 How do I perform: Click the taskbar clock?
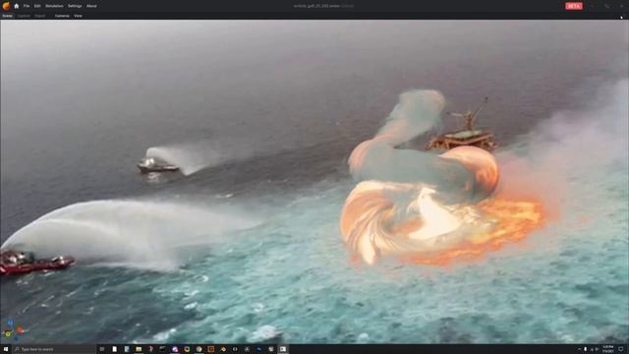(x=607, y=349)
